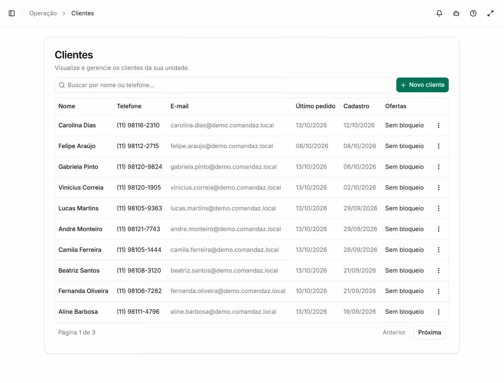Click the Clientes breadcrumb item
The image size is (504, 383).
click(83, 13)
